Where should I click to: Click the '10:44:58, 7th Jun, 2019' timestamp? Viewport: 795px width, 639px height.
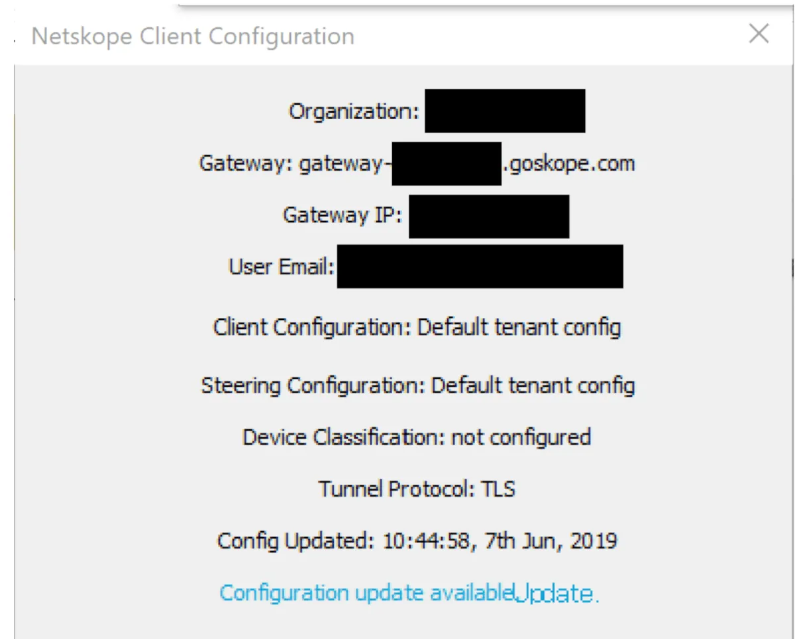click(500, 541)
